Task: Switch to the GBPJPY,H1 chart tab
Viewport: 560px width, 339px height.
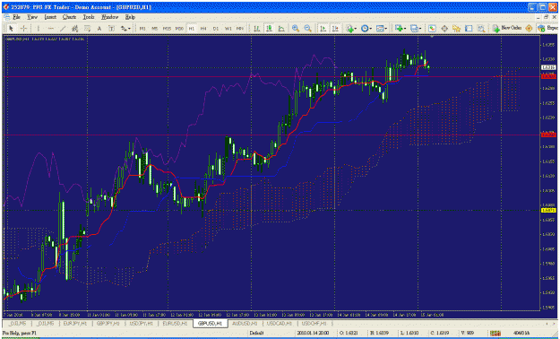Action: click(108, 323)
